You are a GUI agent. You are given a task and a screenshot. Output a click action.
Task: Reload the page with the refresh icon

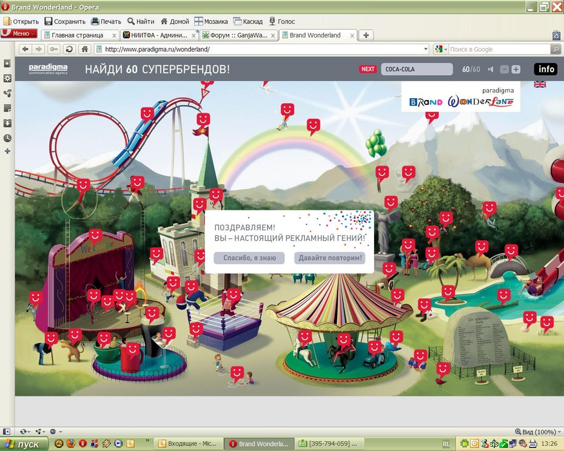[x=69, y=49]
